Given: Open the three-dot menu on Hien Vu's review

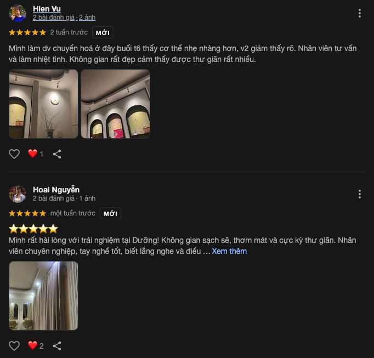Looking at the screenshot, I should point(359,13).
